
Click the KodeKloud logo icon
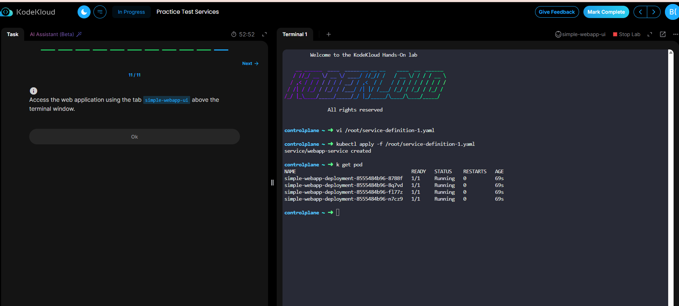click(6, 12)
